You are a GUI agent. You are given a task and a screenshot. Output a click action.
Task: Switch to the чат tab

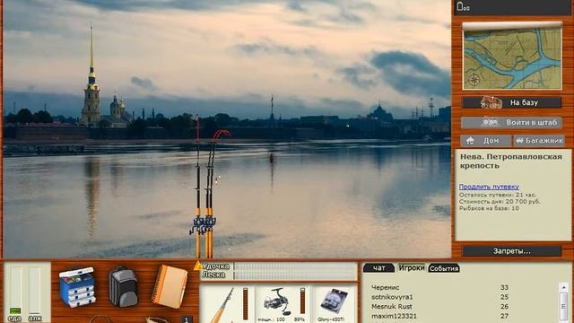coord(378,268)
